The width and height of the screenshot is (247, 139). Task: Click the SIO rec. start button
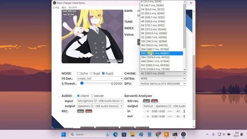(146, 101)
